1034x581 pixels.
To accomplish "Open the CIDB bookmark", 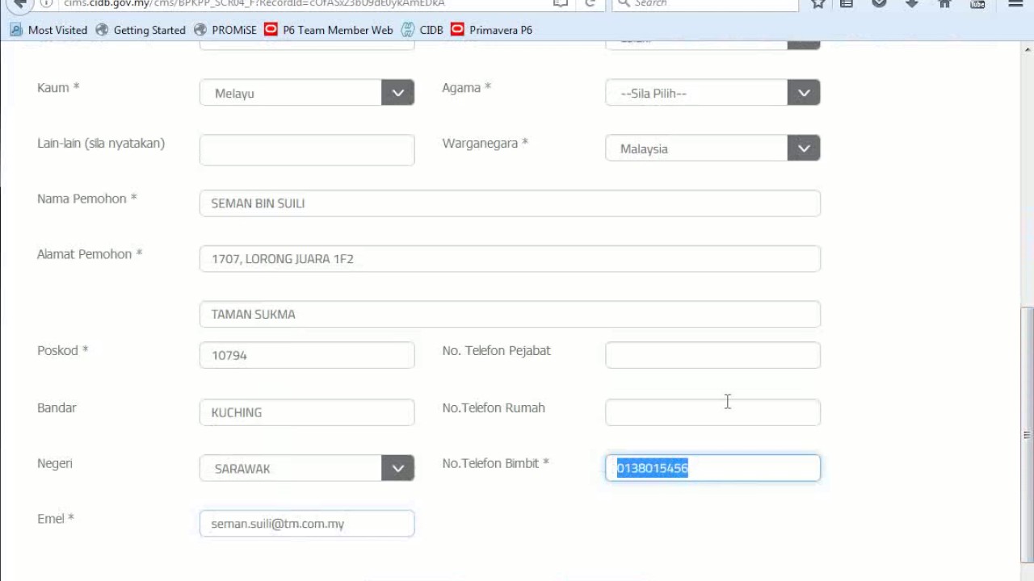I will coord(422,30).
